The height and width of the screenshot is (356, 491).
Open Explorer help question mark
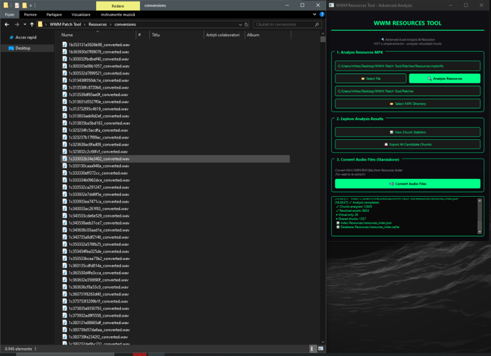[322, 15]
